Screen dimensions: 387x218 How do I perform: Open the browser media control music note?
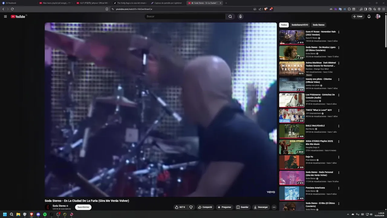tap(361, 9)
